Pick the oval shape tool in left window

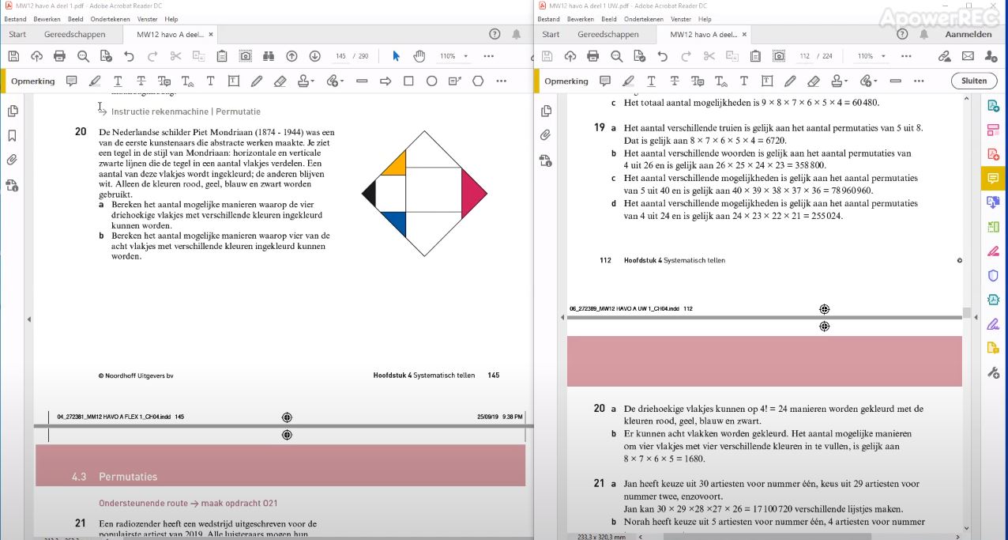tap(431, 81)
